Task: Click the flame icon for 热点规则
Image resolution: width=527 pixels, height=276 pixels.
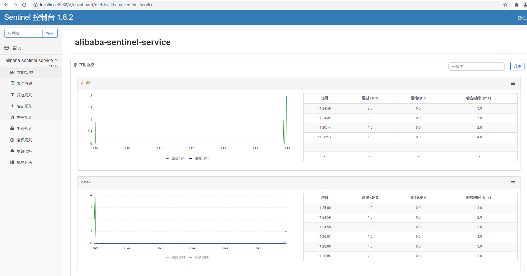Action: pyautogui.click(x=12, y=117)
